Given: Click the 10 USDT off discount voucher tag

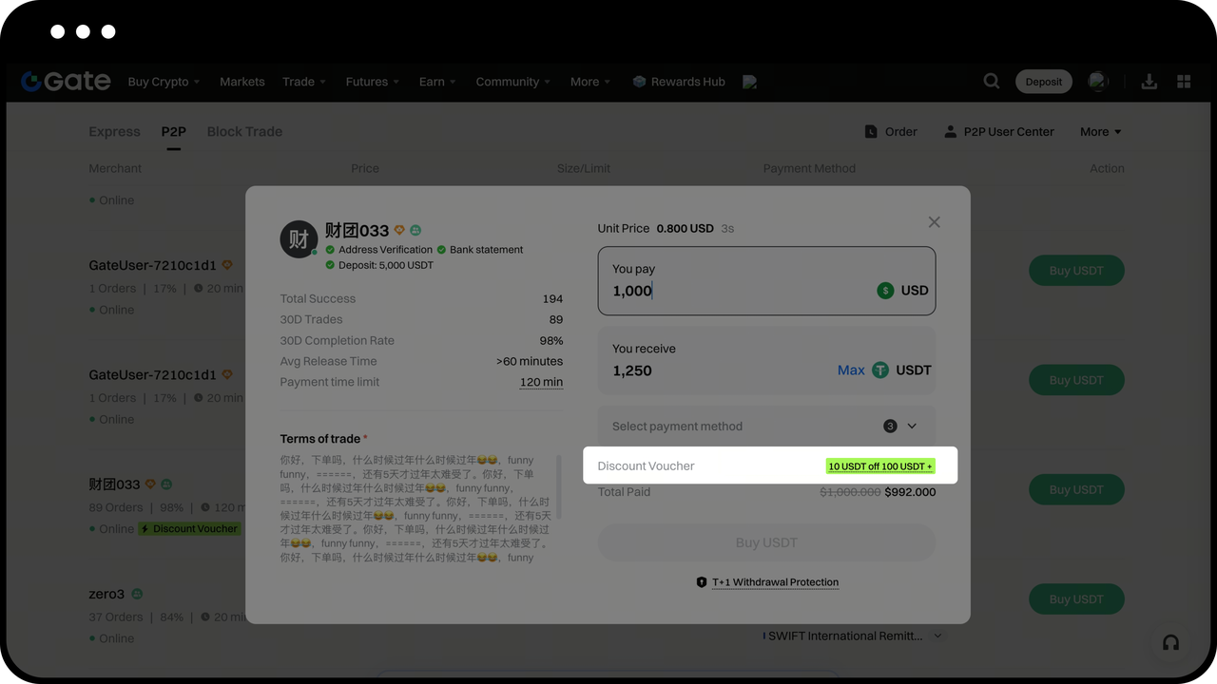Looking at the screenshot, I should tap(879, 466).
